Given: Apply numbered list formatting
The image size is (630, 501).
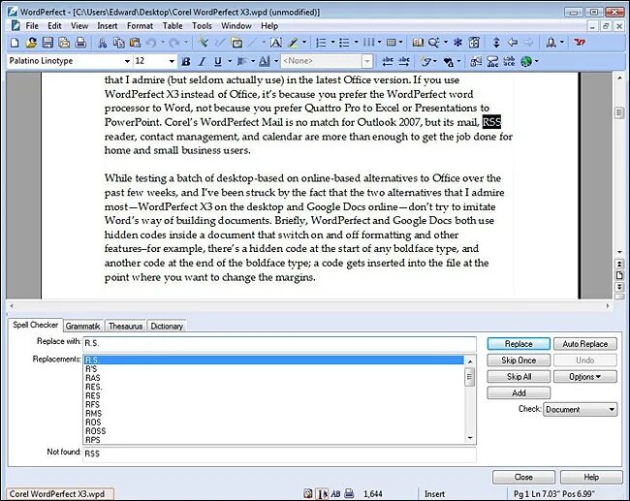Looking at the screenshot, I should (x=321, y=43).
